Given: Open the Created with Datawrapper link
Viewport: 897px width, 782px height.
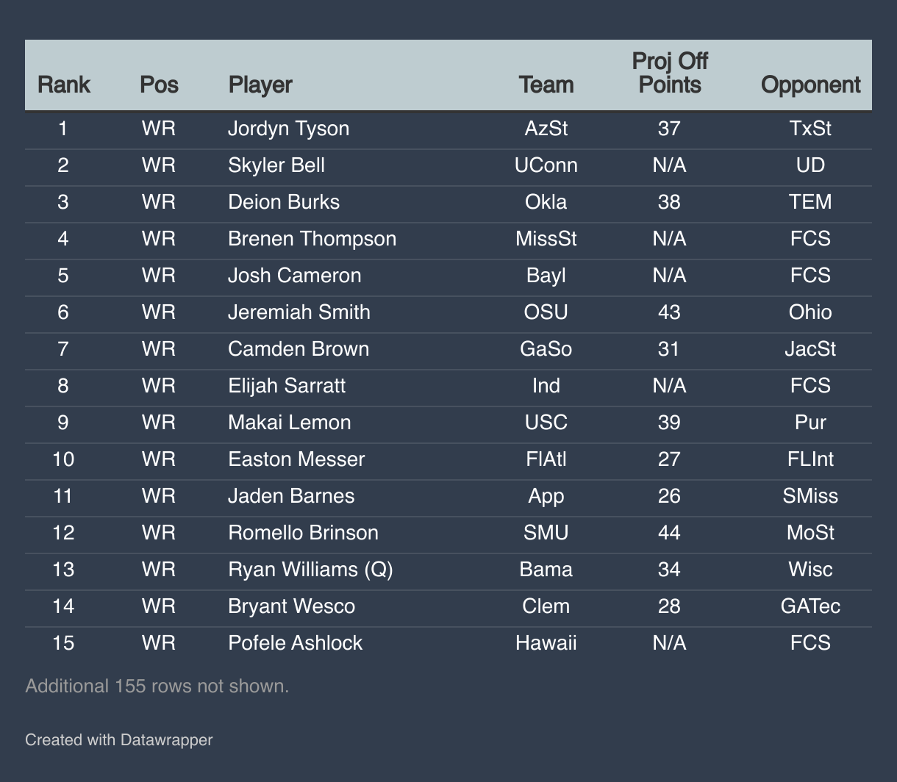Looking at the screenshot, I should pyautogui.click(x=119, y=739).
